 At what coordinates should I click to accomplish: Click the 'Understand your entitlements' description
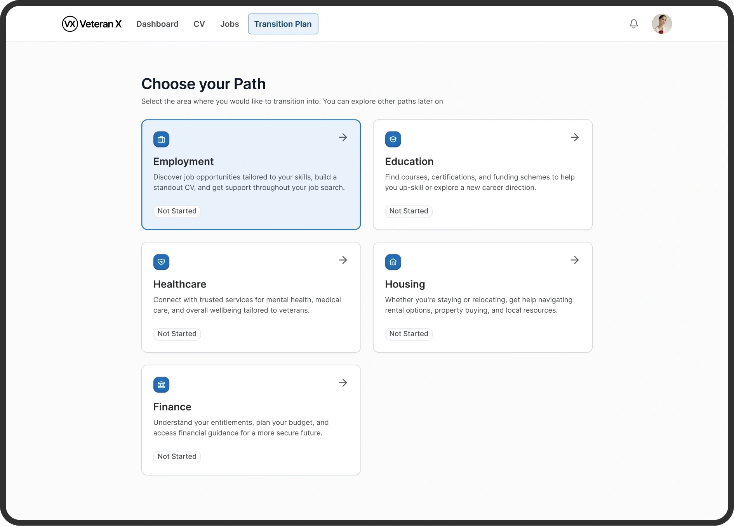pos(241,427)
